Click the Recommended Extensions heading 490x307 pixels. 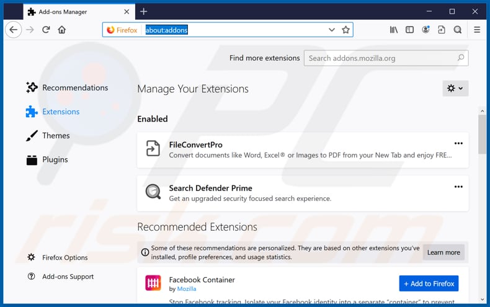click(x=197, y=227)
